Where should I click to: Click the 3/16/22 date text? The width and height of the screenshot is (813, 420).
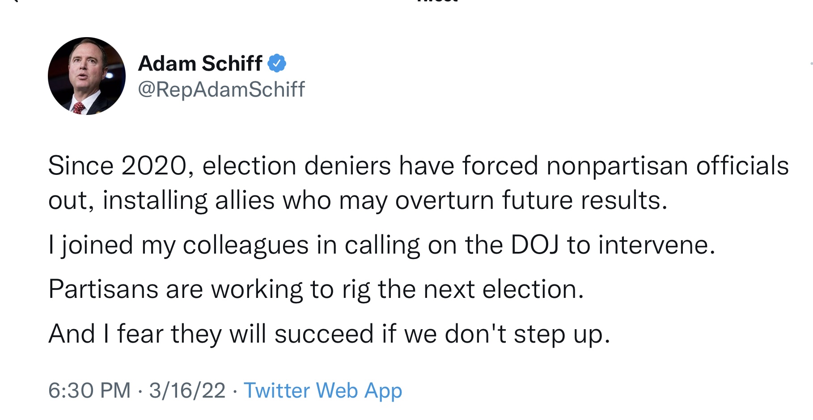[187, 390]
